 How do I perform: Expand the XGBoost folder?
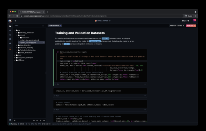(x=15, y=60)
